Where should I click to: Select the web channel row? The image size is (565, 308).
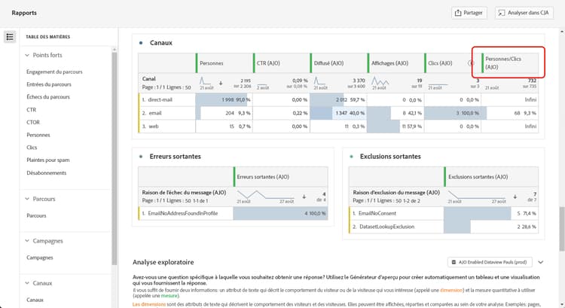[338, 127]
